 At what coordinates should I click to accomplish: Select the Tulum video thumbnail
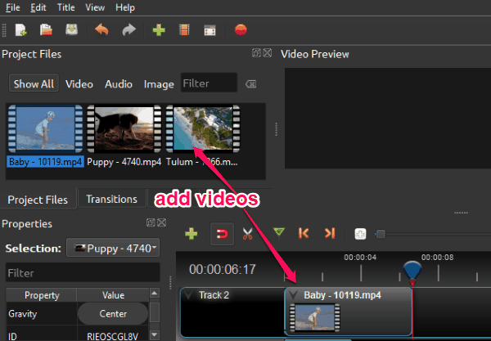(x=203, y=128)
